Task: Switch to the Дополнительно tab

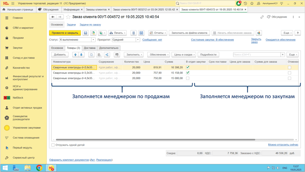Action: (x=109, y=48)
